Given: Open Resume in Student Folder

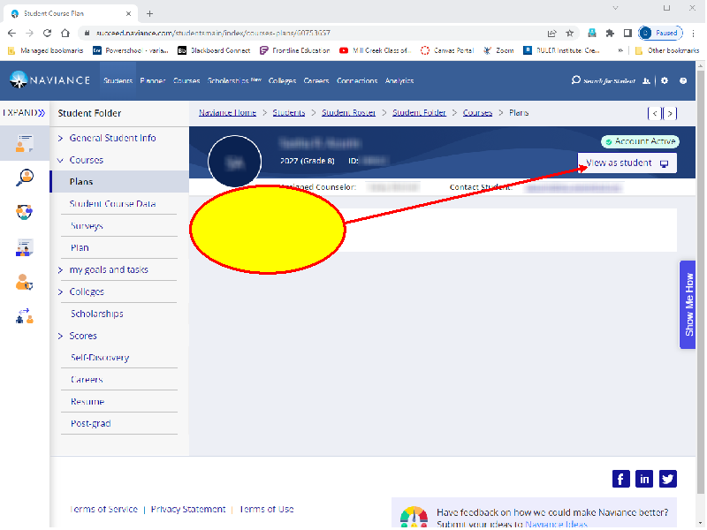Looking at the screenshot, I should pyautogui.click(x=87, y=402).
